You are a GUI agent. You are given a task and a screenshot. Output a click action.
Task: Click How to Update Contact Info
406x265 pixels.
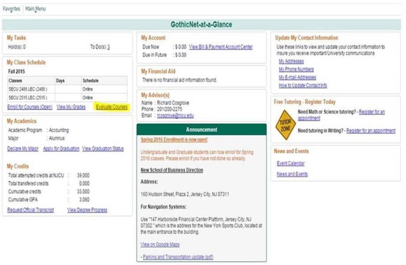(x=302, y=85)
